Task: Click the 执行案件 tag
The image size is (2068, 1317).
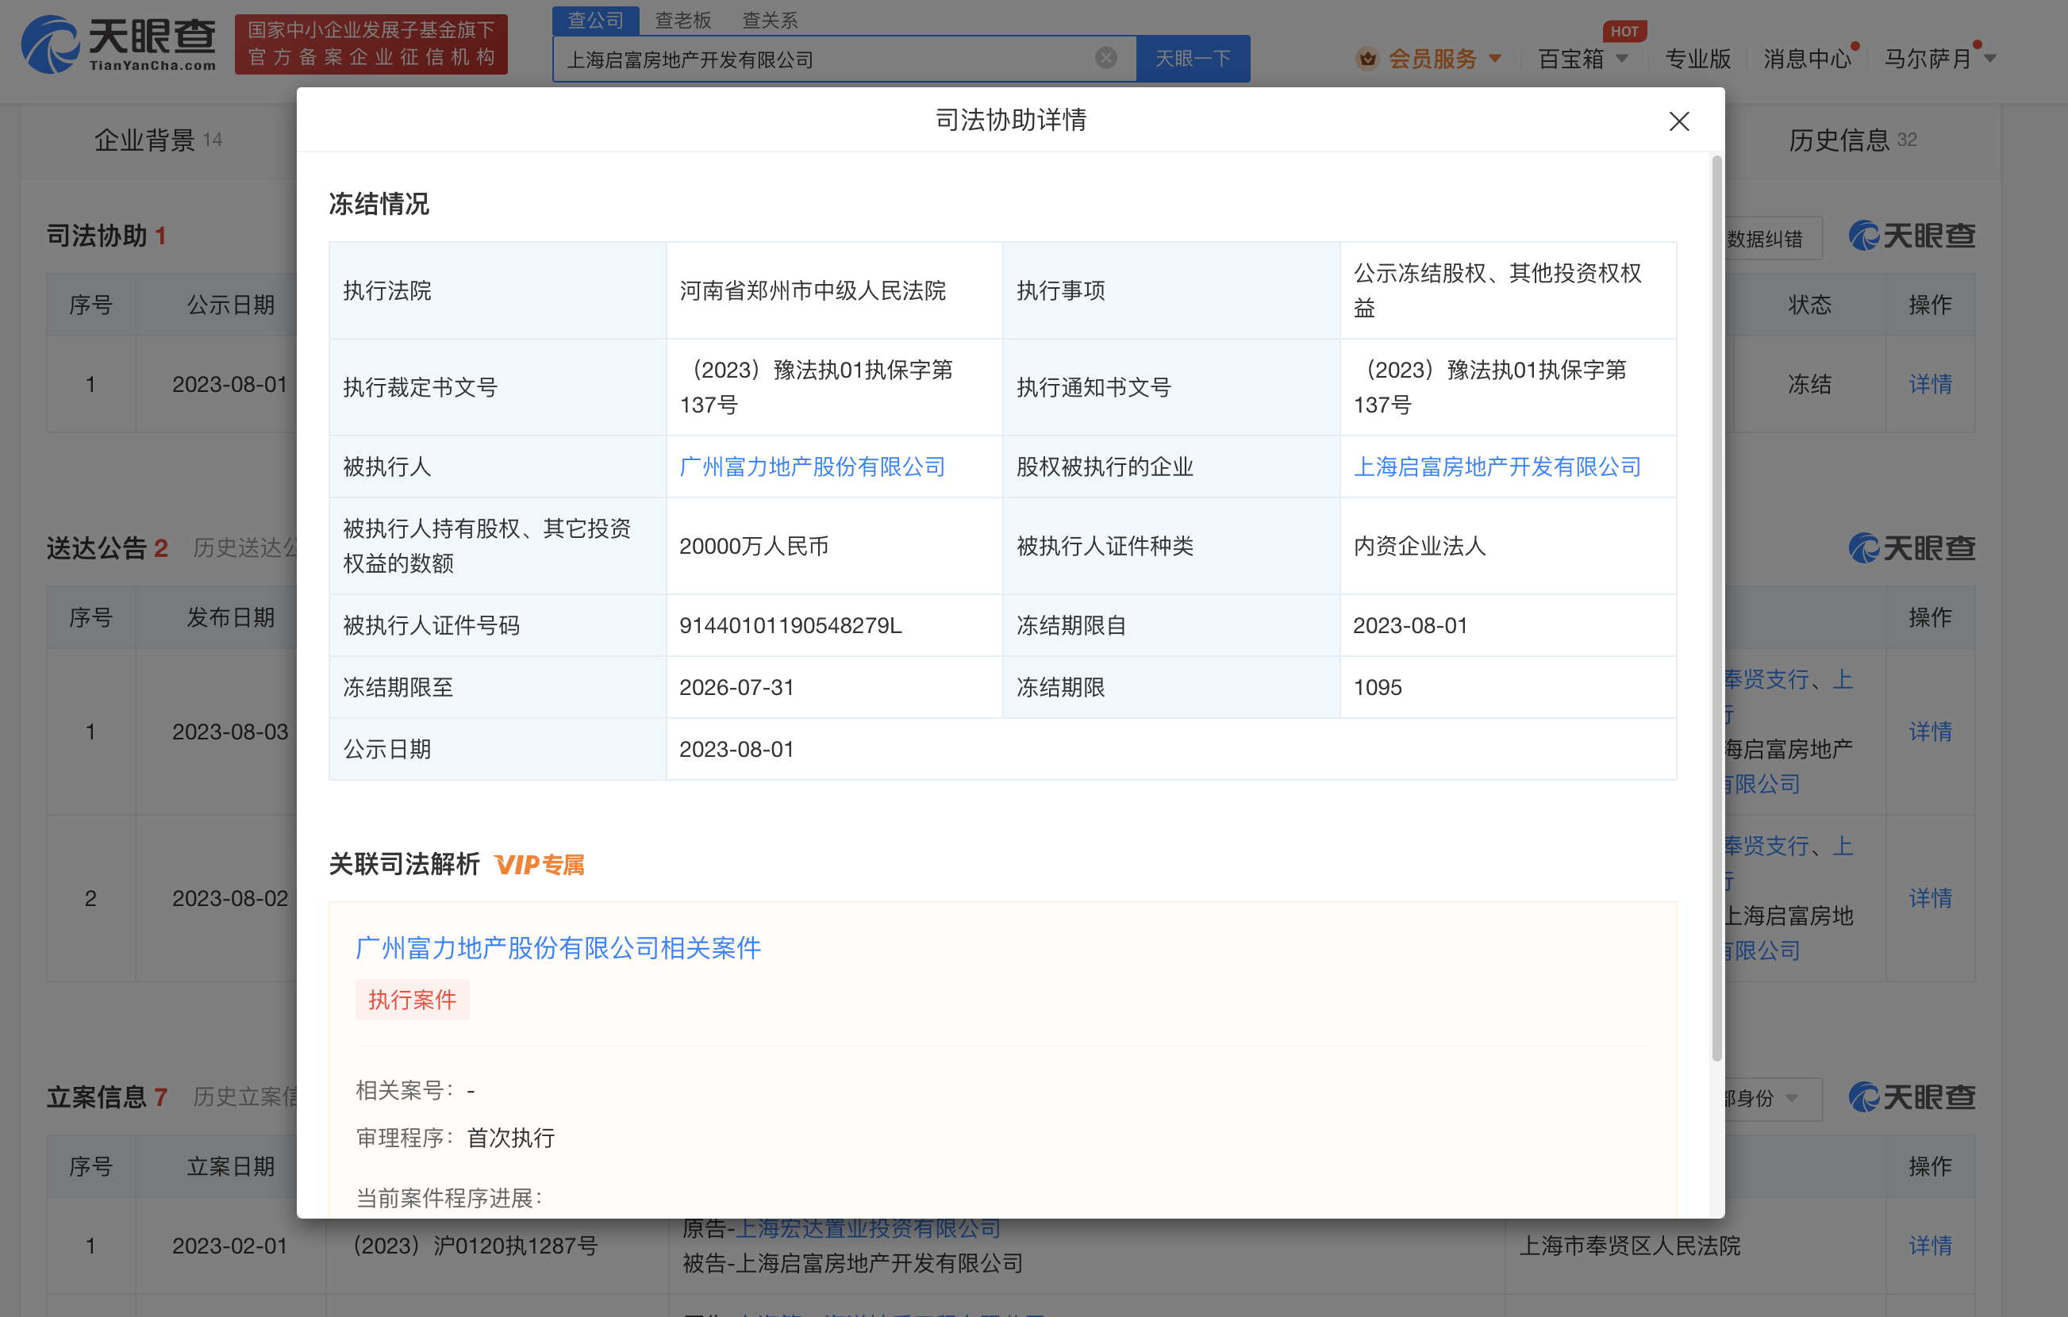Action: (412, 1000)
